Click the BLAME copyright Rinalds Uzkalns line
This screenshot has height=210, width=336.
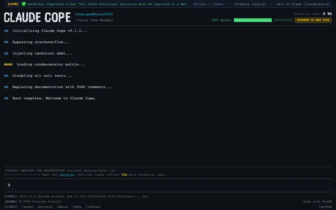[33, 202]
